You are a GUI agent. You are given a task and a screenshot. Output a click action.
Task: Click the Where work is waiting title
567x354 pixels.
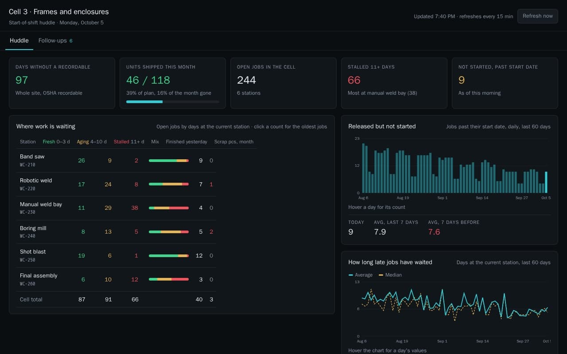pos(46,127)
